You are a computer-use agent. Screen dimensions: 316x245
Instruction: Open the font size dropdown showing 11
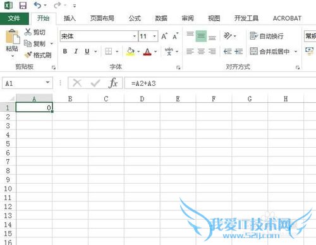pyautogui.click(x=154, y=36)
